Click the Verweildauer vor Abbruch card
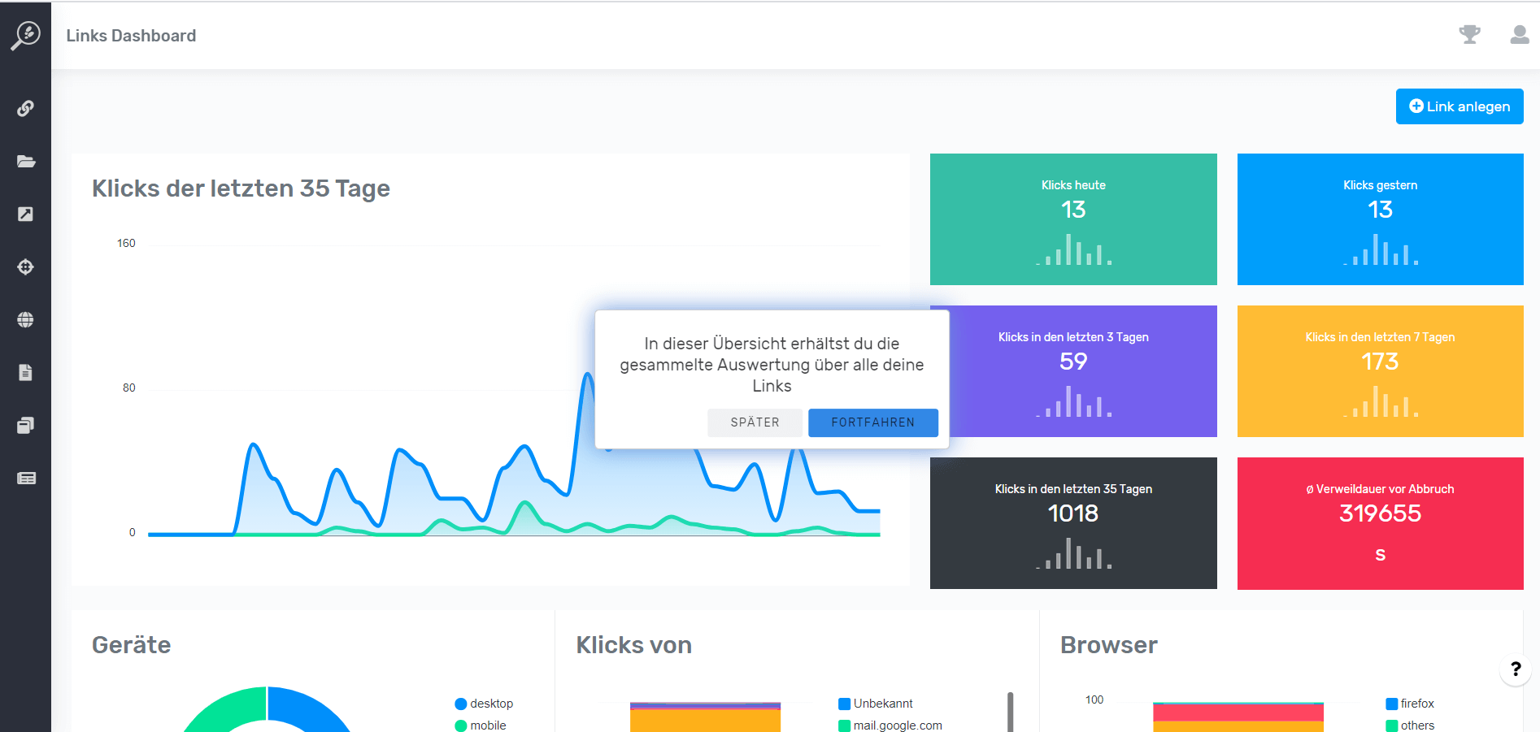 coord(1380,523)
